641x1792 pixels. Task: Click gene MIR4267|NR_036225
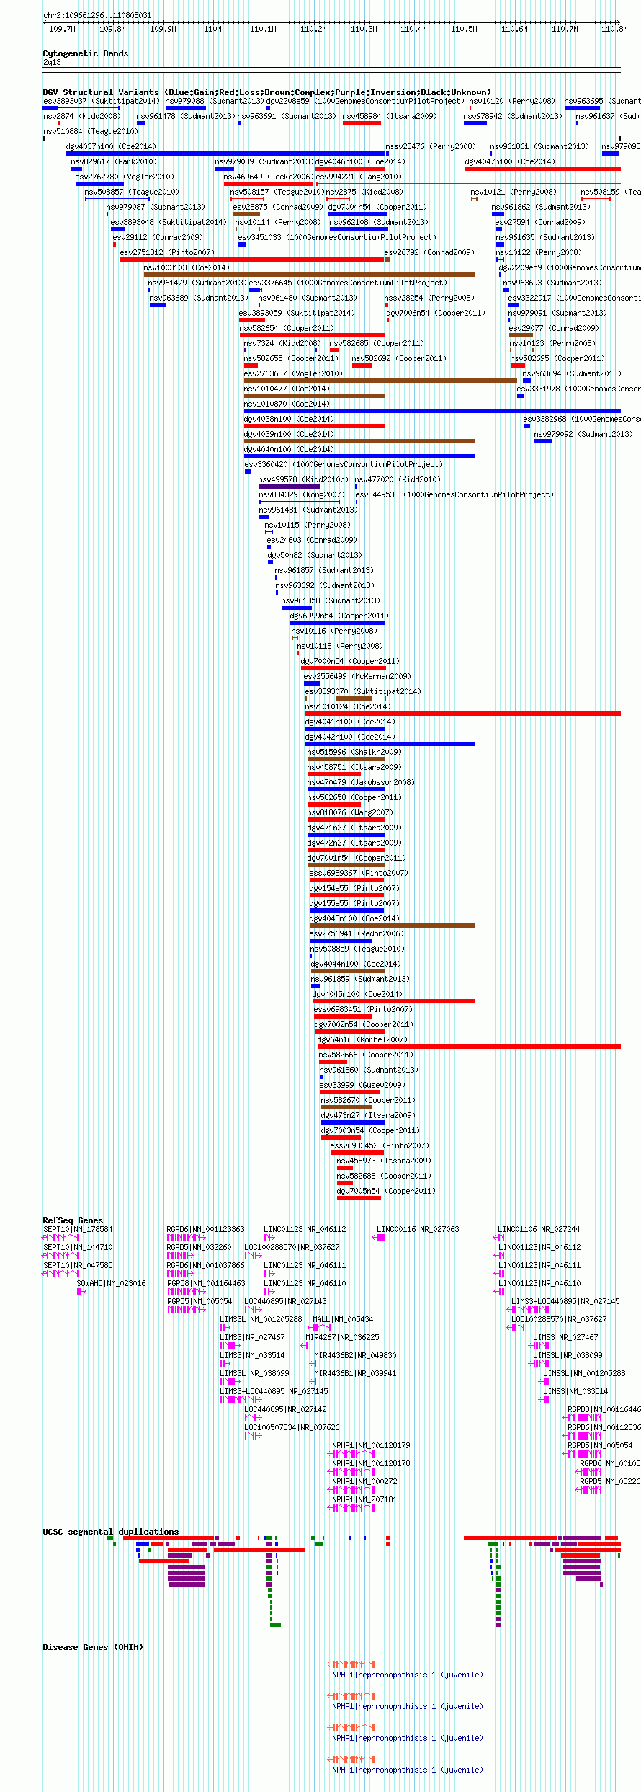click(342, 1337)
